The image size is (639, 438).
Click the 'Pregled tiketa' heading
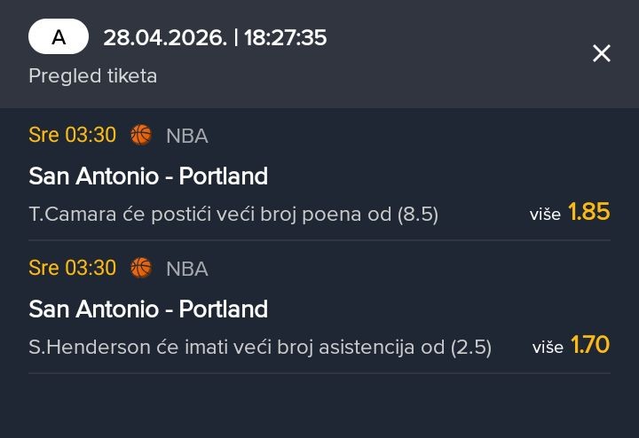click(92, 76)
